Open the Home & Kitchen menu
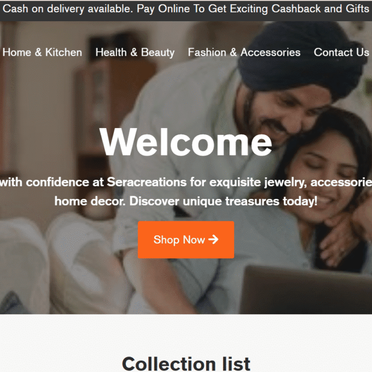This screenshot has width=372, height=372. [42, 52]
